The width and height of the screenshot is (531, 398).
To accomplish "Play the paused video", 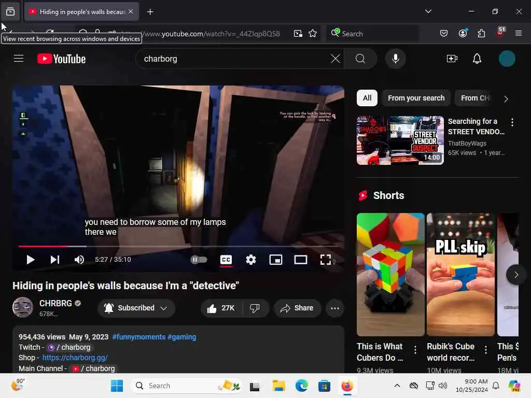I will point(31,260).
